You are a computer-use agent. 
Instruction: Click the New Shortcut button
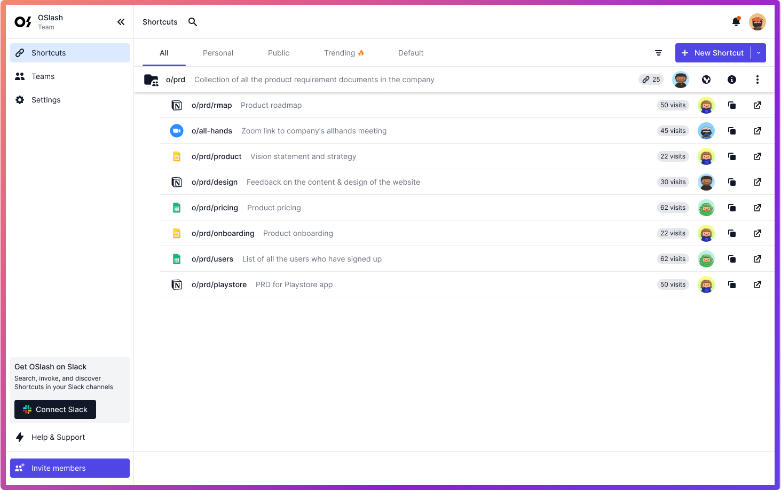pos(713,53)
